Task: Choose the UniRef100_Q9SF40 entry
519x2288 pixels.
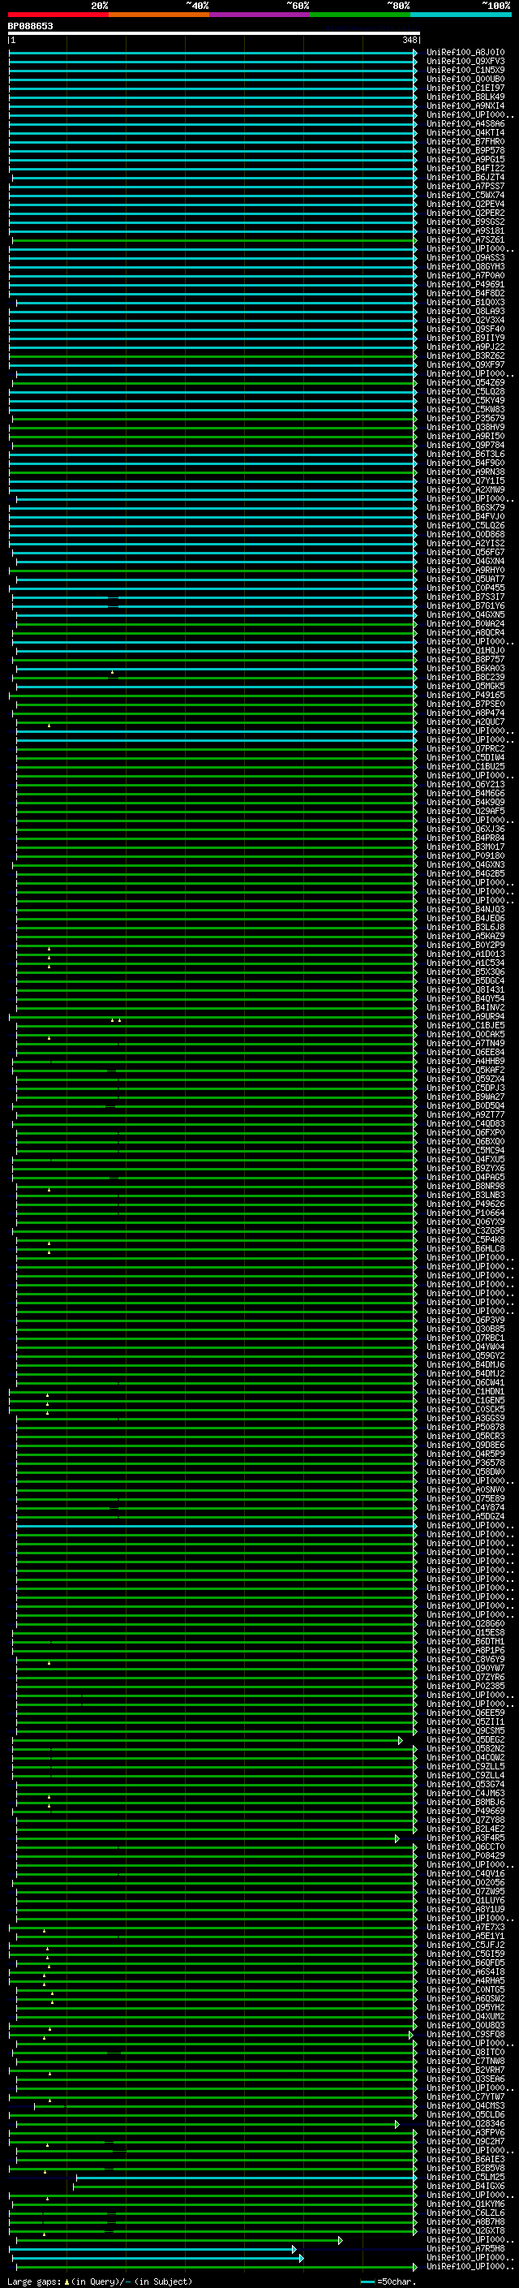Action: pyautogui.click(x=465, y=329)
